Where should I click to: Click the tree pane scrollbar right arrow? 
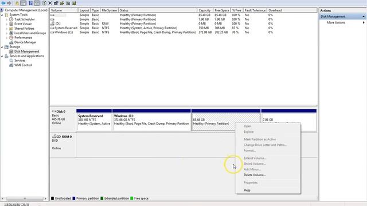(x=46, y=199)
